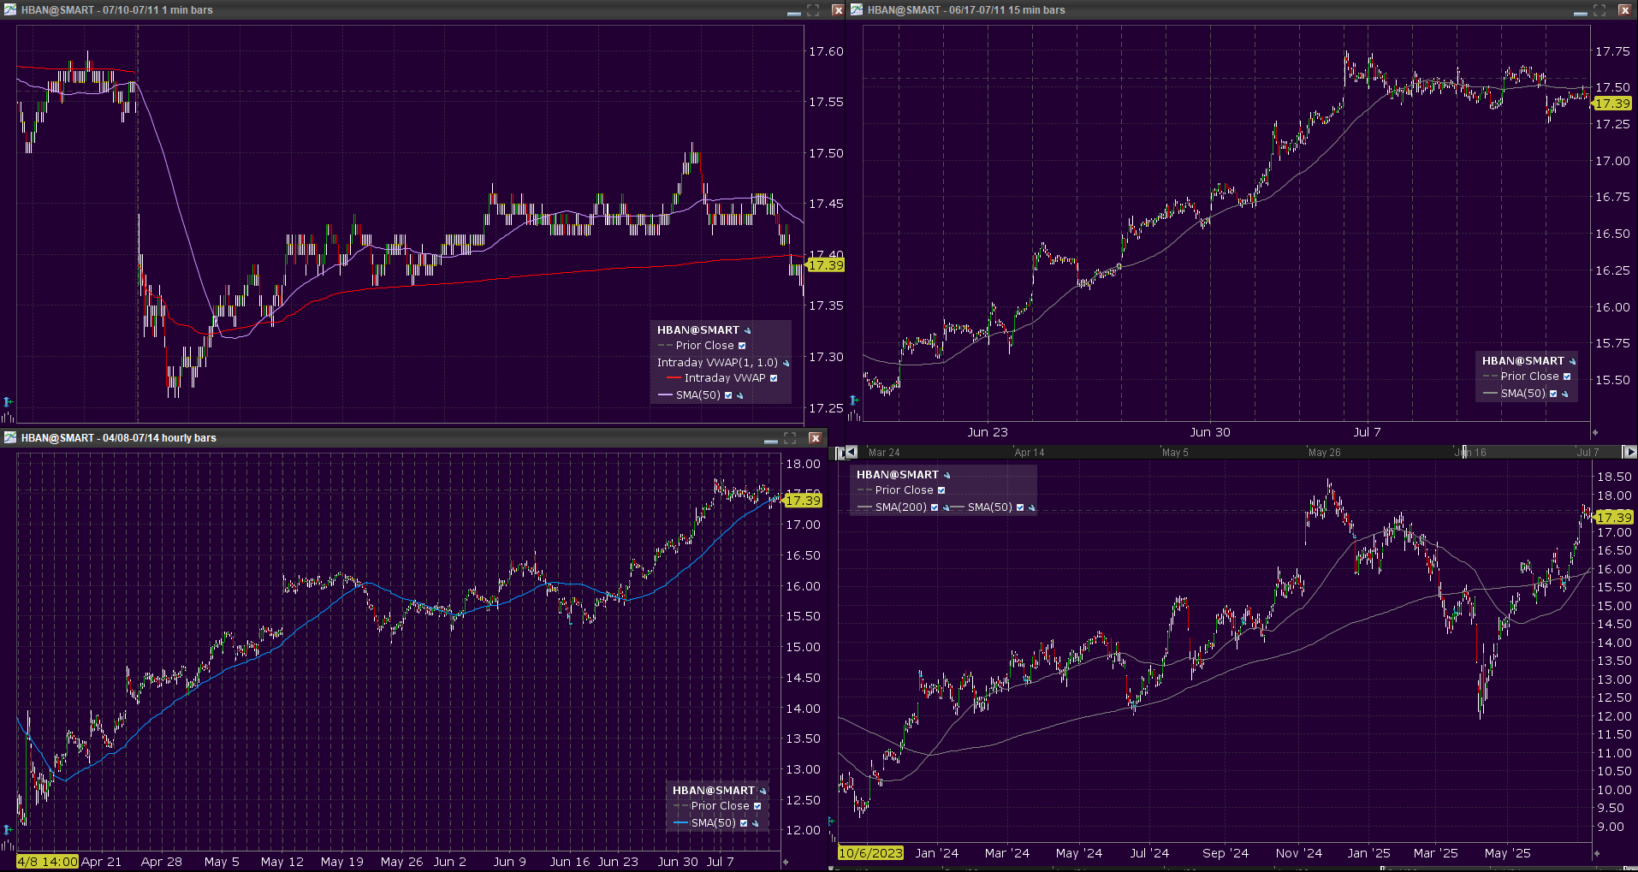Click volume bars icon in 1-min chart corner
Screen dimensions: 1638x872
[x=8, y=417]
